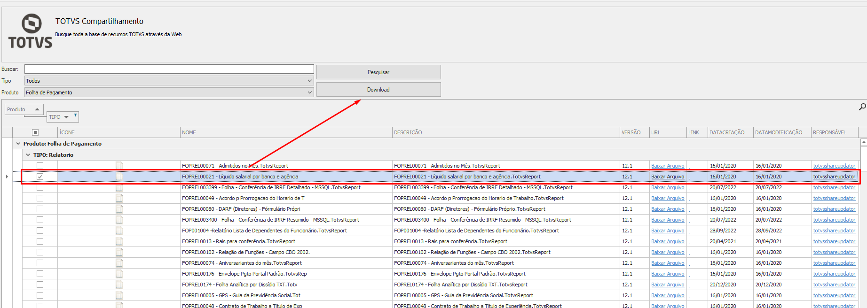
Task: Click the Produto grouping chip sort arrow
Action: point(37,109)
